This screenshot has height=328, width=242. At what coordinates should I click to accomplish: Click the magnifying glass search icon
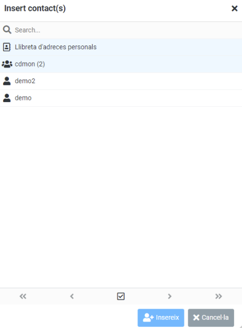[7, 30]
